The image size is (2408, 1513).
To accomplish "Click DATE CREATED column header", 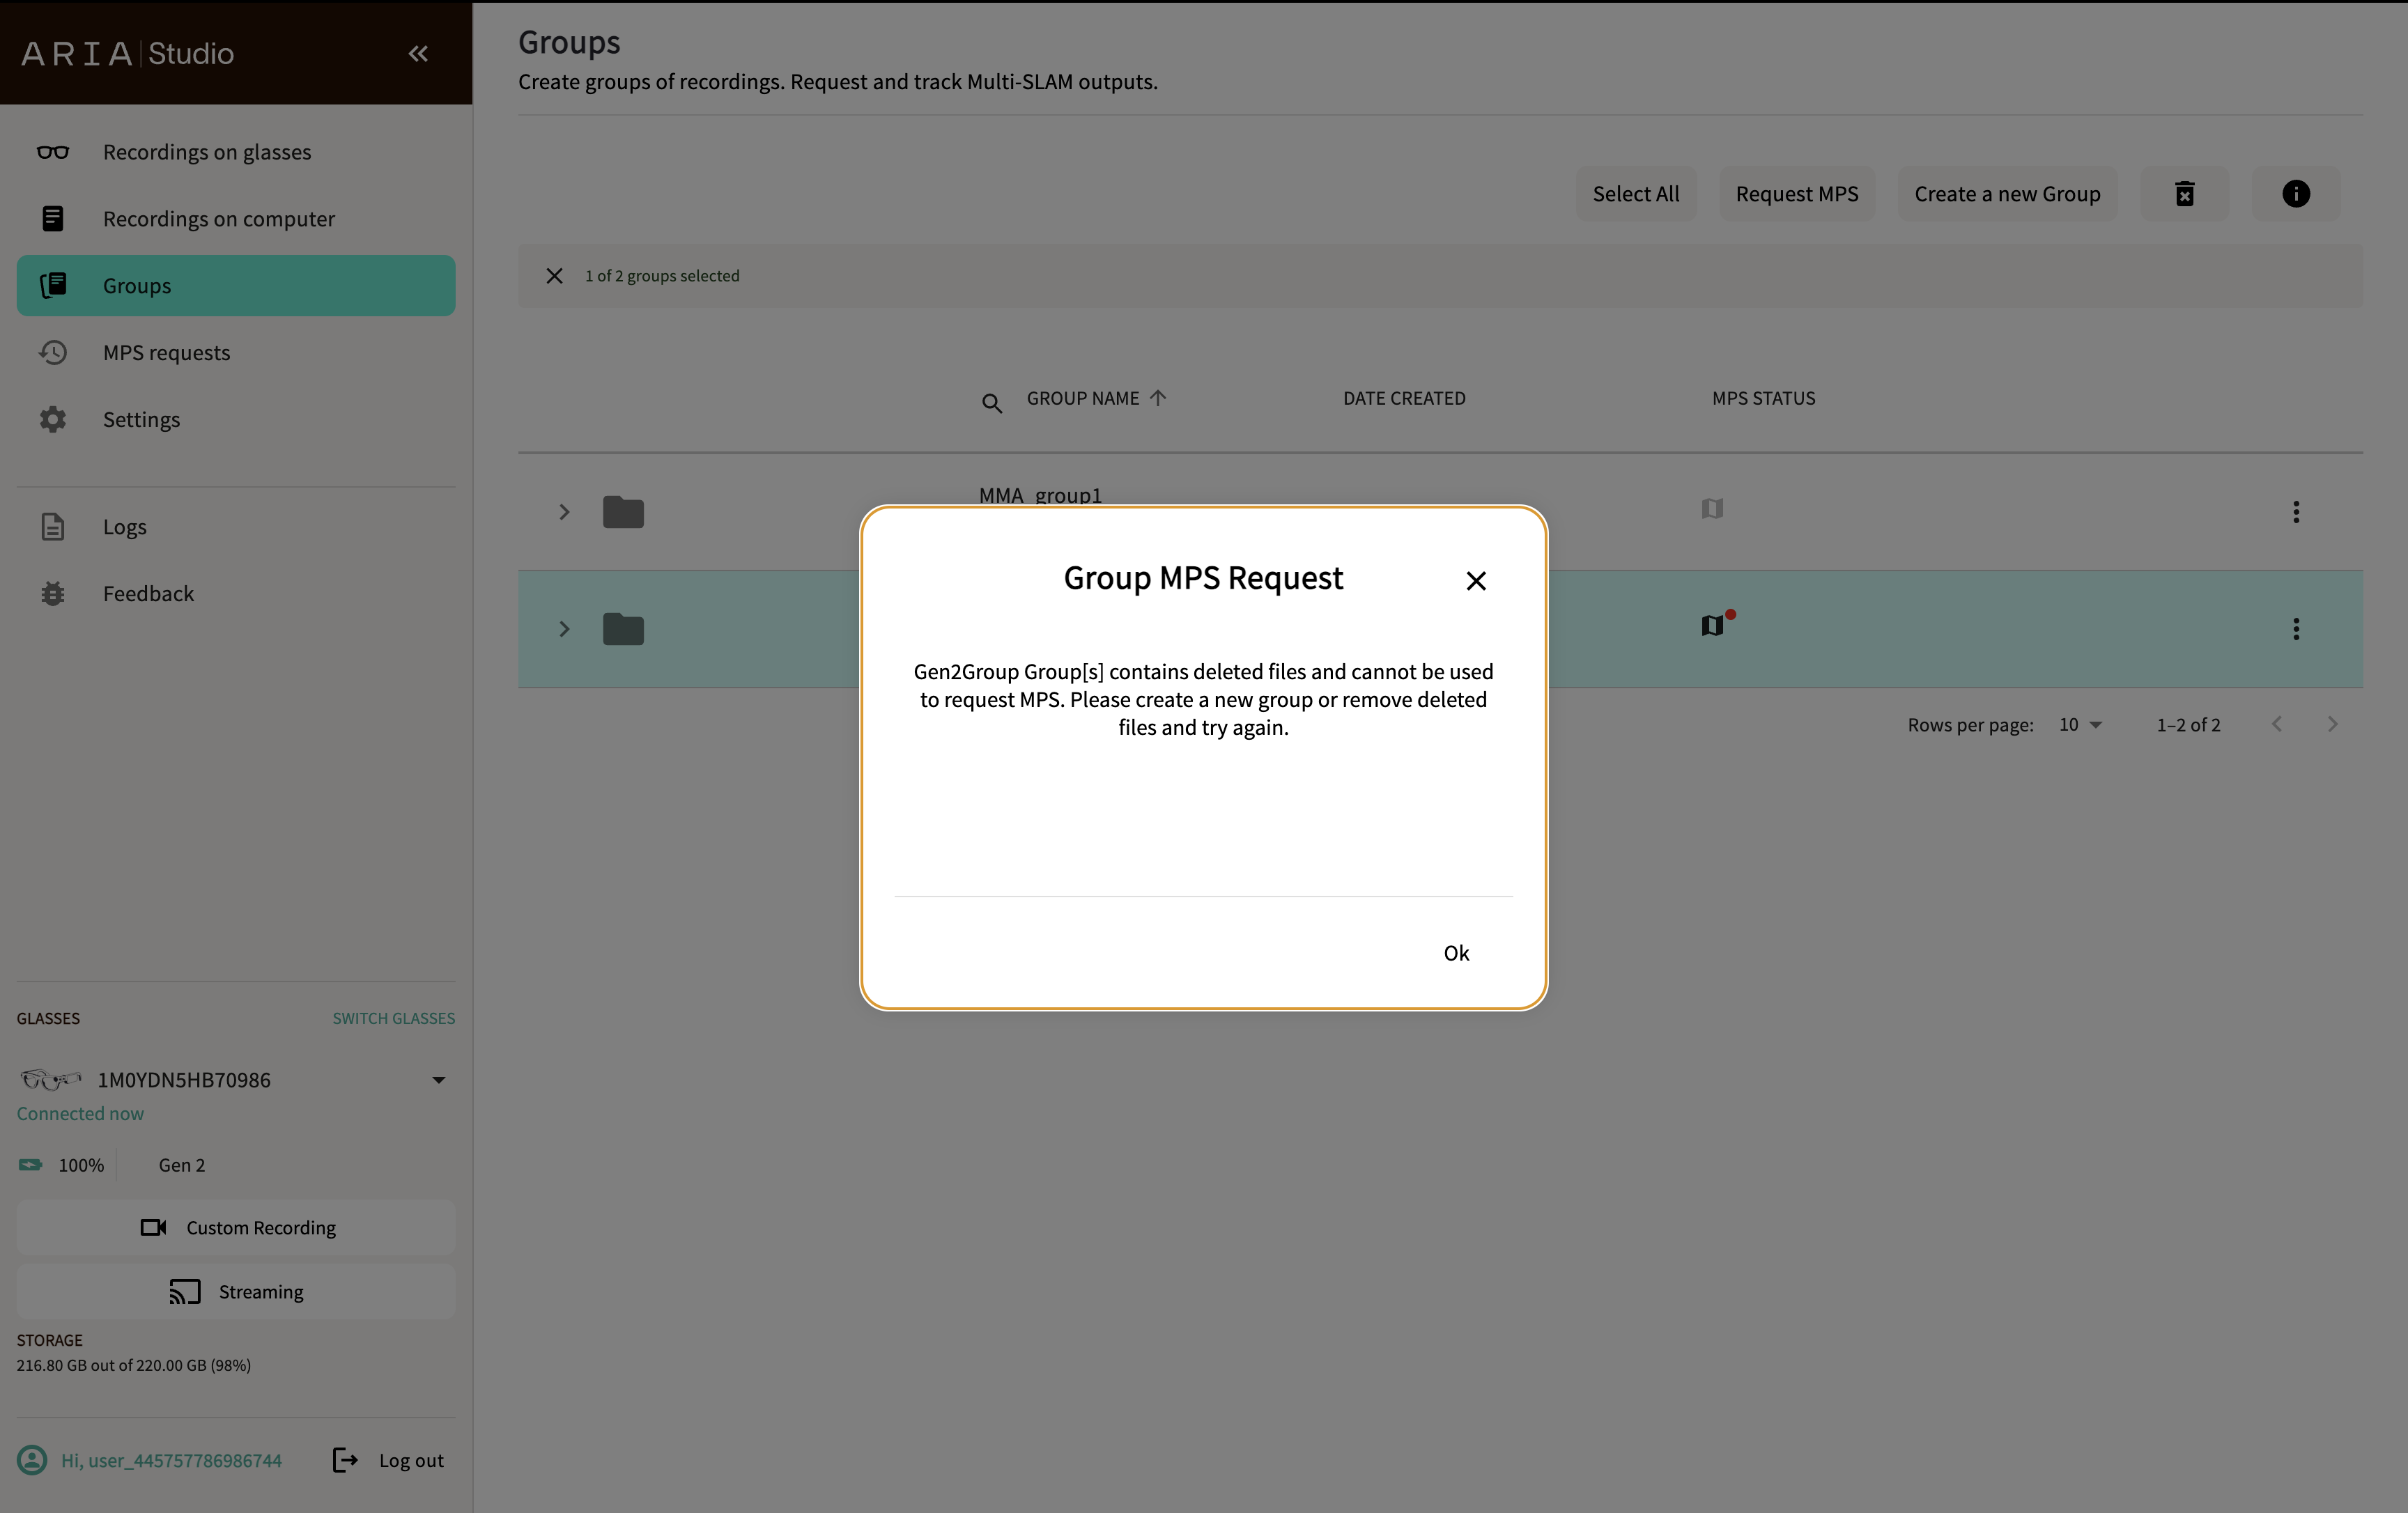I will pos(1404,398).
